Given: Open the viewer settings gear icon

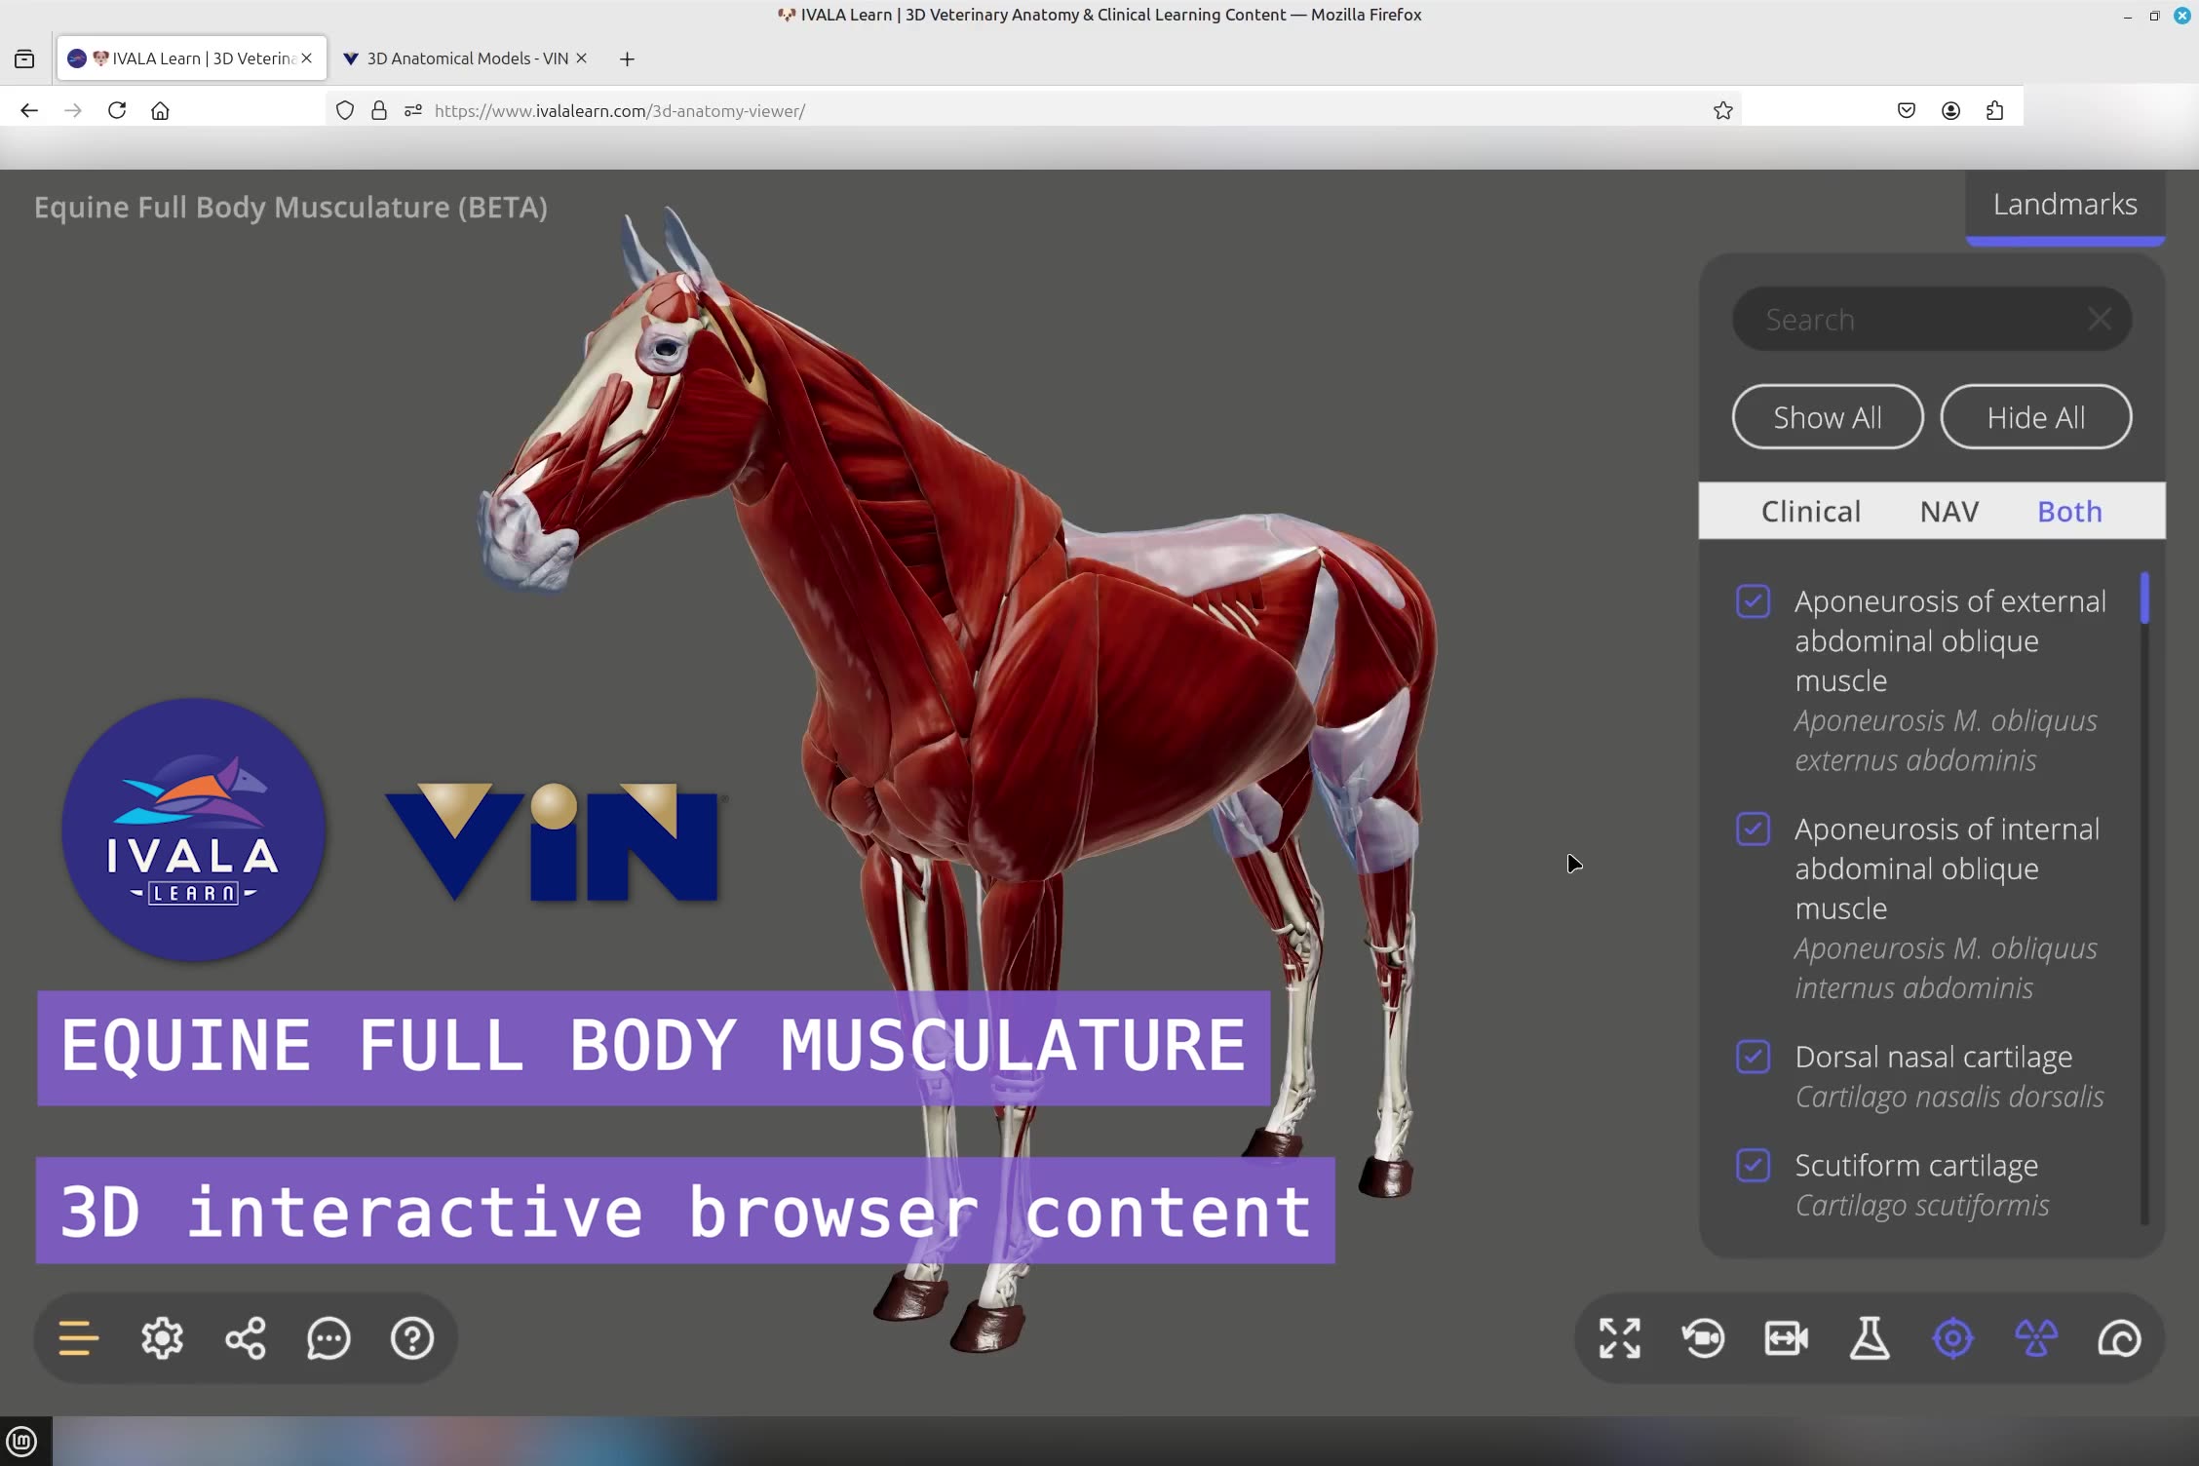Looking at the screenshot, I should (162, 1337).
